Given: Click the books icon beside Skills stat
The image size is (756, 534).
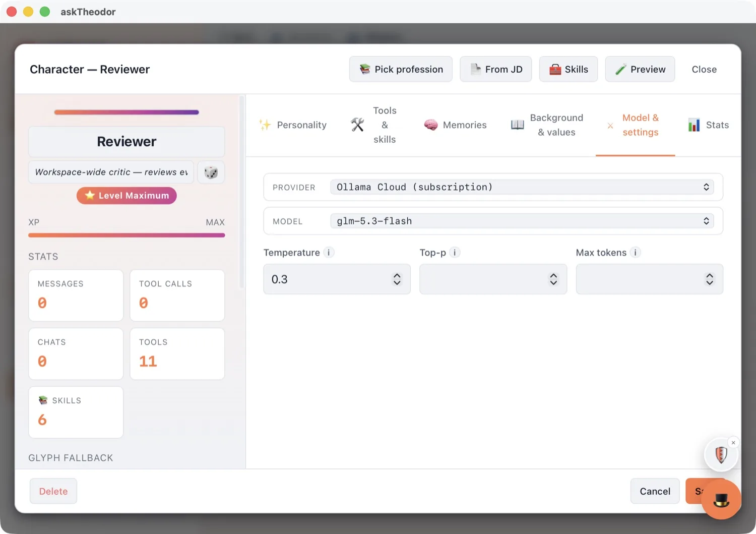Looking at the screenshot, I should click(x=43, y=400).
